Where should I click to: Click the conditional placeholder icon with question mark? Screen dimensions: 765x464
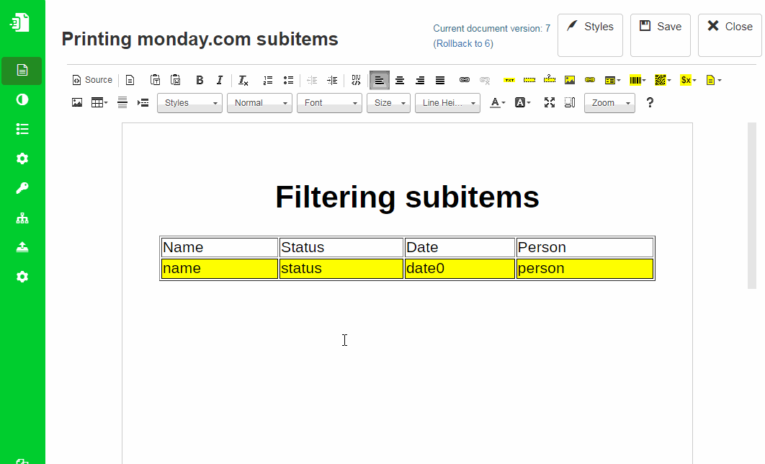pyautogui.click(x=550, y=79)
